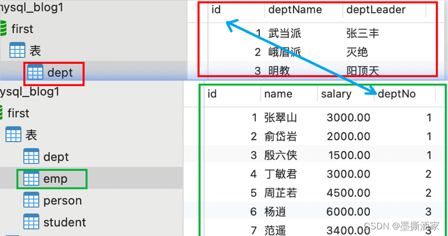448x236 pixels.
Task: Click the table icon beside emp
Action: coord(31,179)
